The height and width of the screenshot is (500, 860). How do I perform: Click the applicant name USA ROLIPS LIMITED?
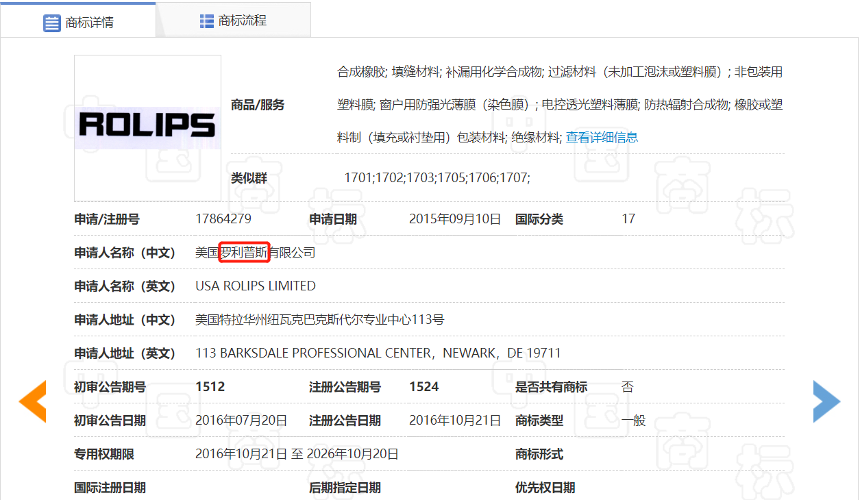[x=255, y=286]
